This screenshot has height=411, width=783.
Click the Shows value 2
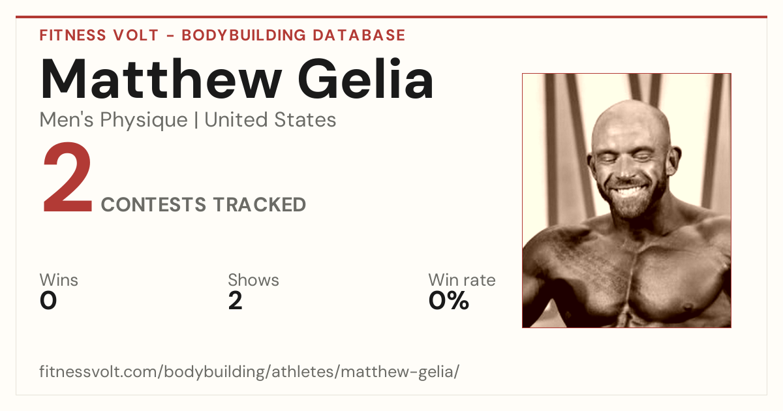click(x=235, y=301)
